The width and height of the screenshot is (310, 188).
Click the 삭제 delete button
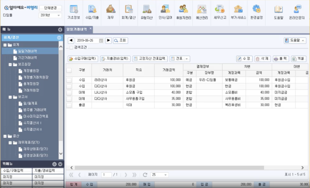(263, 59)
